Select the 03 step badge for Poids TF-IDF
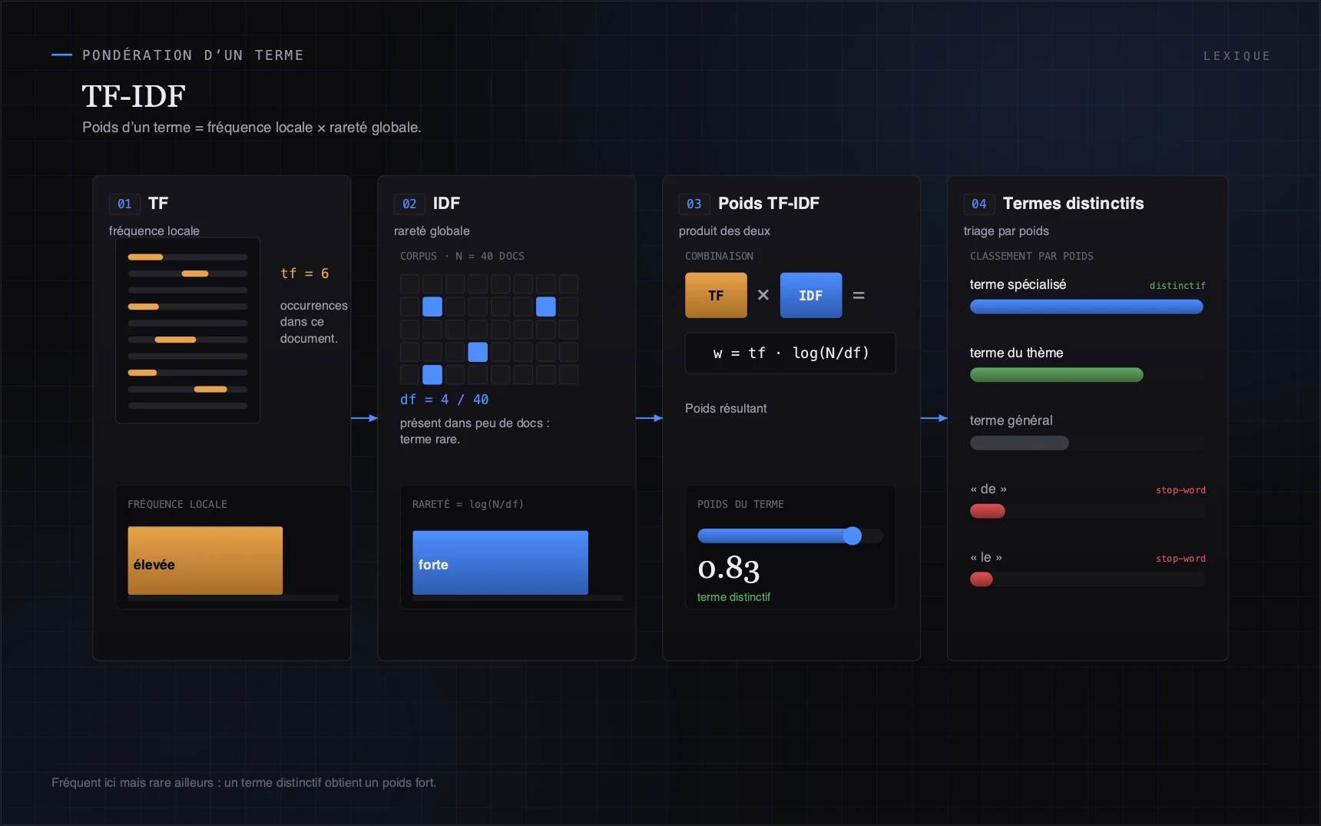 point(694,204)
